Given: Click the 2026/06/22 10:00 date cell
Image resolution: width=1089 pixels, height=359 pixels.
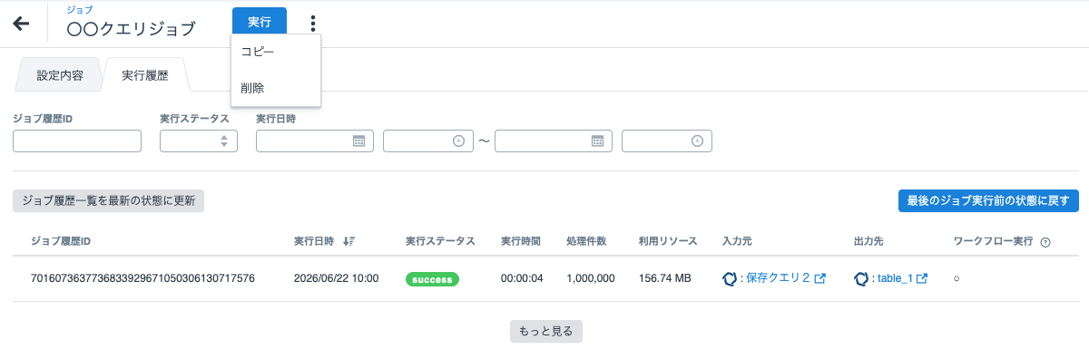Looking at the screenshot, I should coord(336,278).
